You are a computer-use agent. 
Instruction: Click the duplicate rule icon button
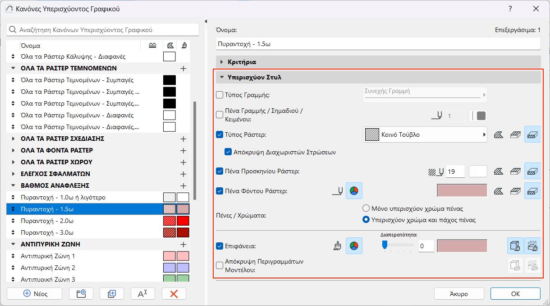pos(112,293)
